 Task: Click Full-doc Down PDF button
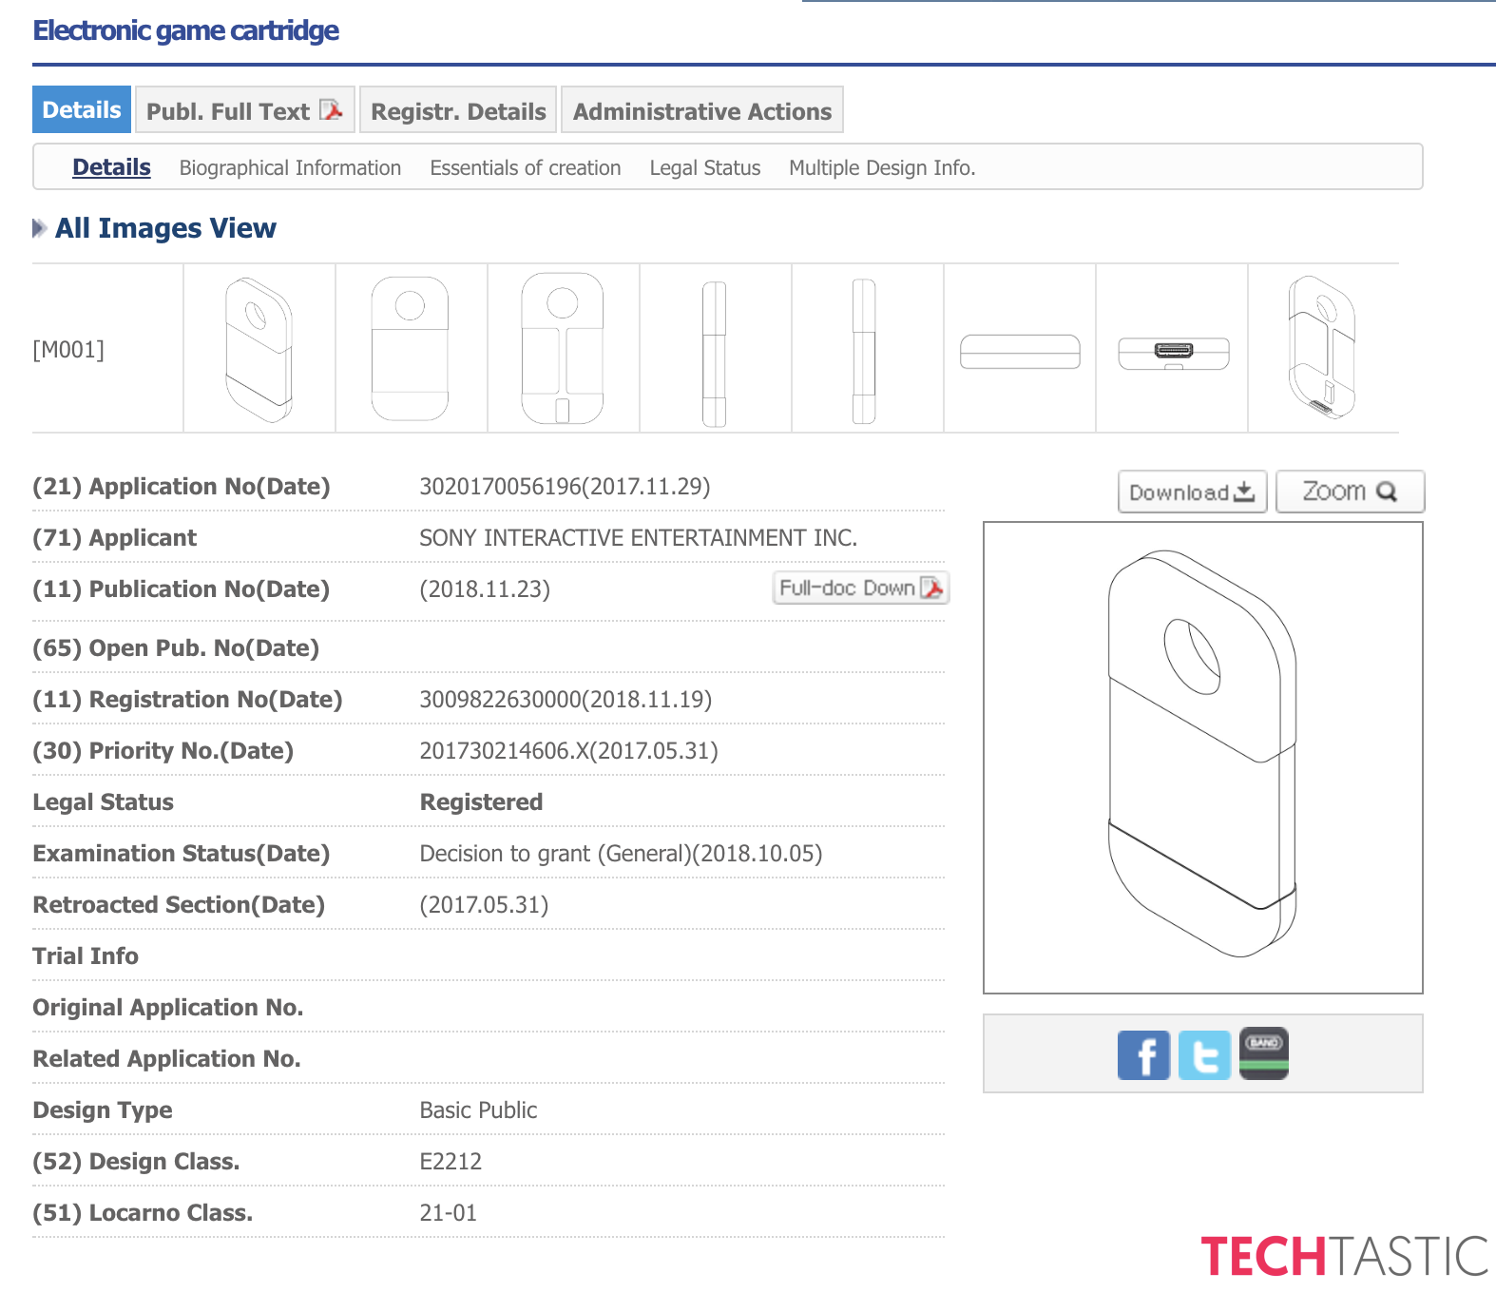click(861, 589)
